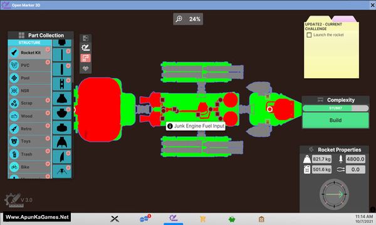Viewport: 376px width, 225px height.
Task: Open the brown building taskbar app
Action: tap(261, 219)
